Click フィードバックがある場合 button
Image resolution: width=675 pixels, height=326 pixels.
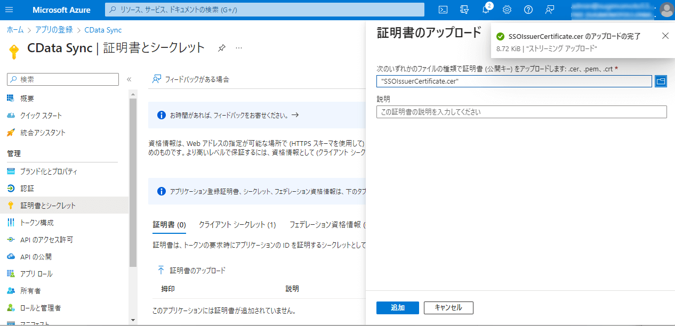[x=191, y=79]
